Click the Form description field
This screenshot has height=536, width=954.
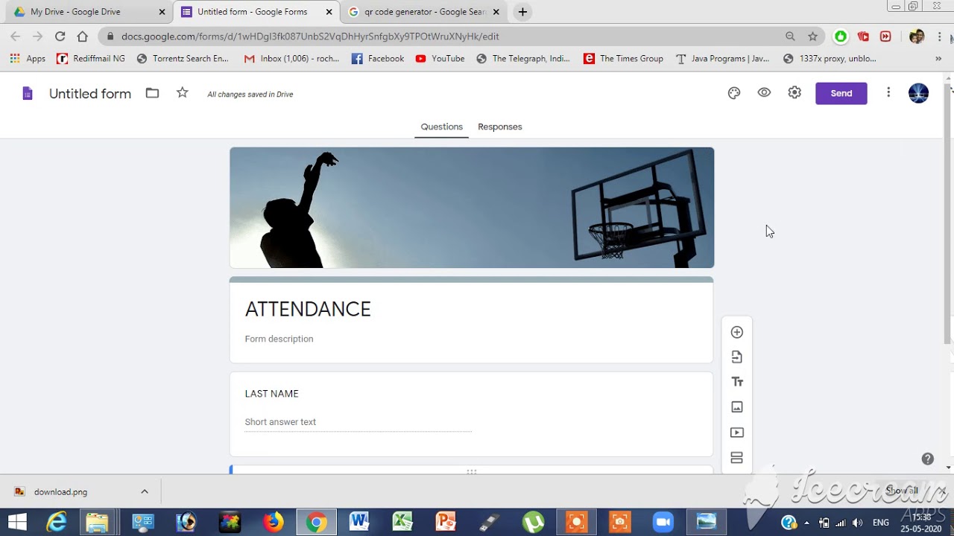(279, 339)
